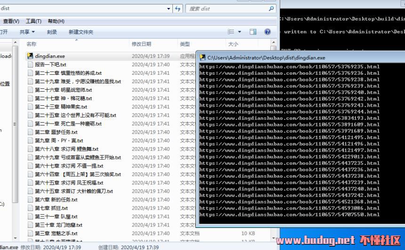Click icon of 第九章 周·PY·寅.txt
This screenshot has height=250, width=405.
(x=30, y=141)
